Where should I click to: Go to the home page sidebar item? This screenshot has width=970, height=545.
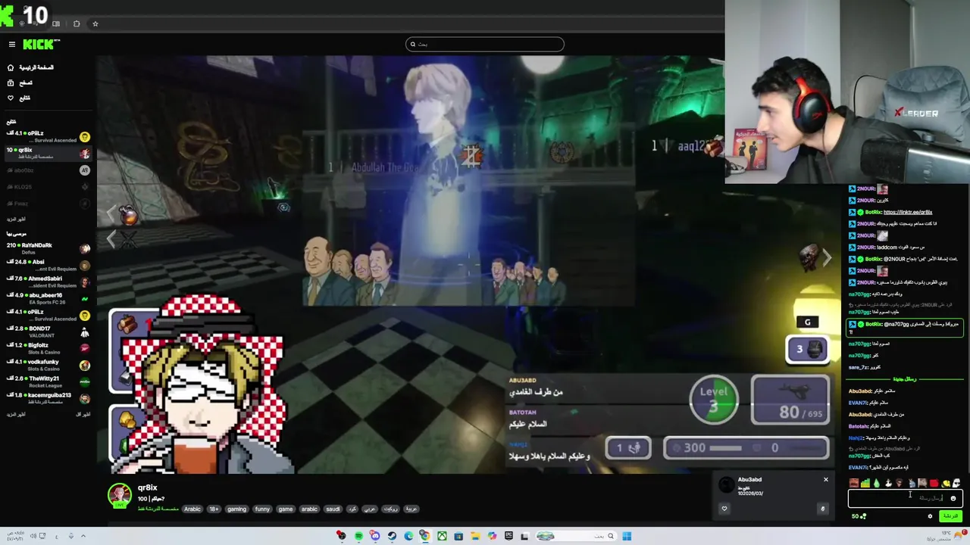(x=30, y=67)
